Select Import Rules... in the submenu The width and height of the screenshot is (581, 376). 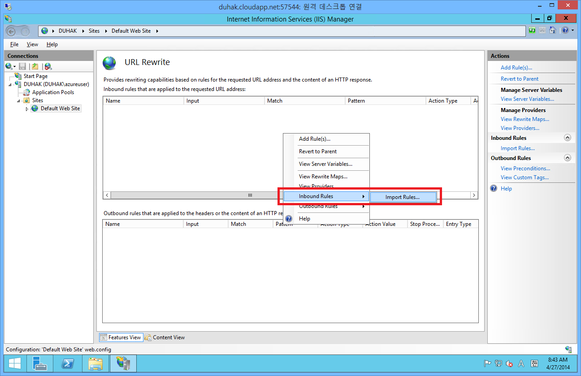(403, 197)
